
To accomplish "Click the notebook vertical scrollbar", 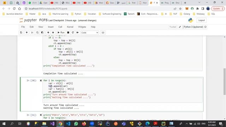I will click(225, 81).
